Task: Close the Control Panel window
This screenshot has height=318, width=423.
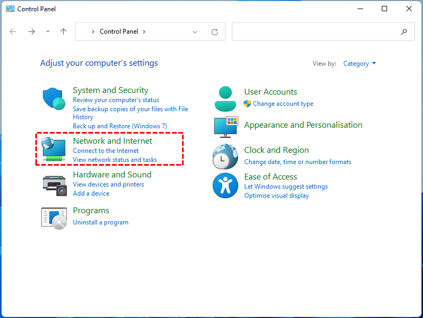Action: (x=409, y=9)
